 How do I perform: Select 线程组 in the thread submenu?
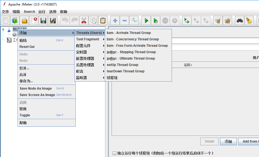139,78
